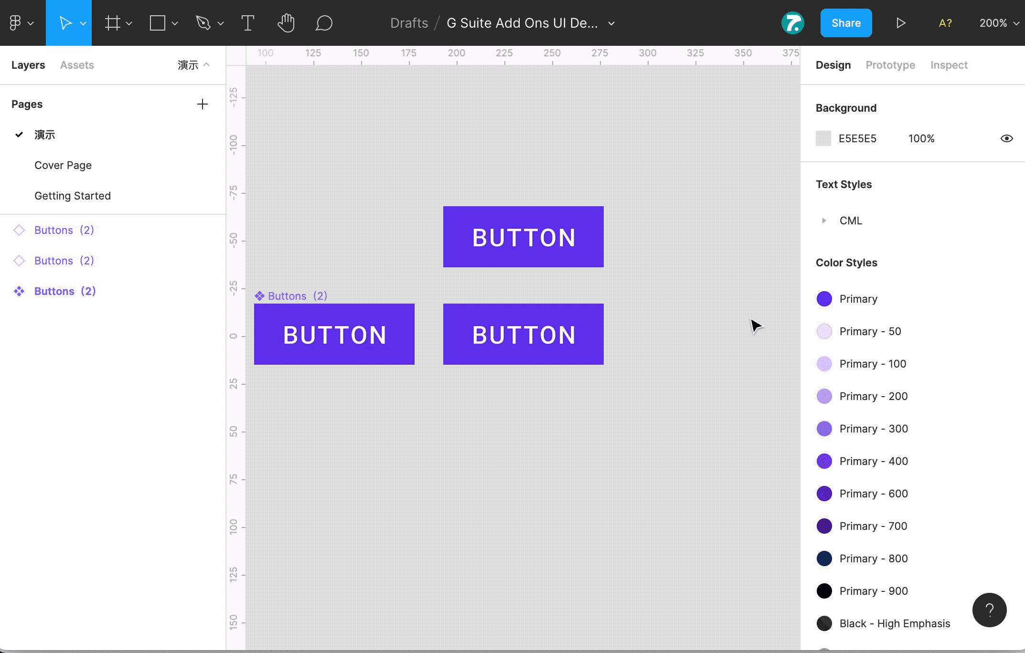The image size is (1025, 653).
Task: Switch to the Inspect tab
Action: coord(950,65)
